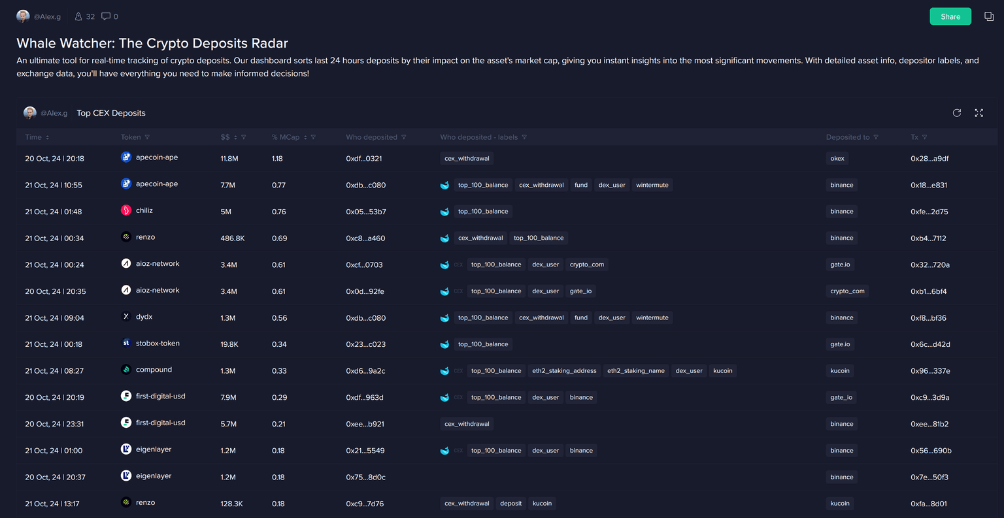Image resolution: width=1004 pixels, height=518 pixels.
Task: Click the compound token icon
Action: pyautogui.click(x=126, y=370)
